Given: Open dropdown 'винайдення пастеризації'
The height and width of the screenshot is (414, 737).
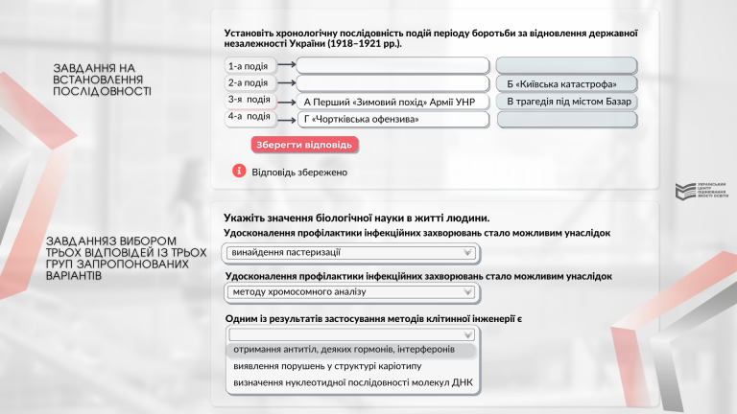Looking at the screenshot, I should click(x=350, y=253).
